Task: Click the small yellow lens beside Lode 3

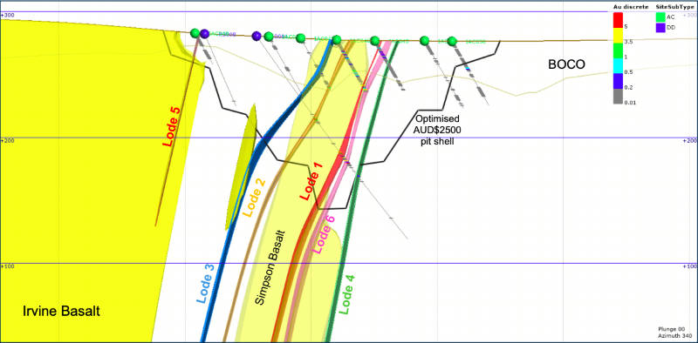Action: [242, 167]
